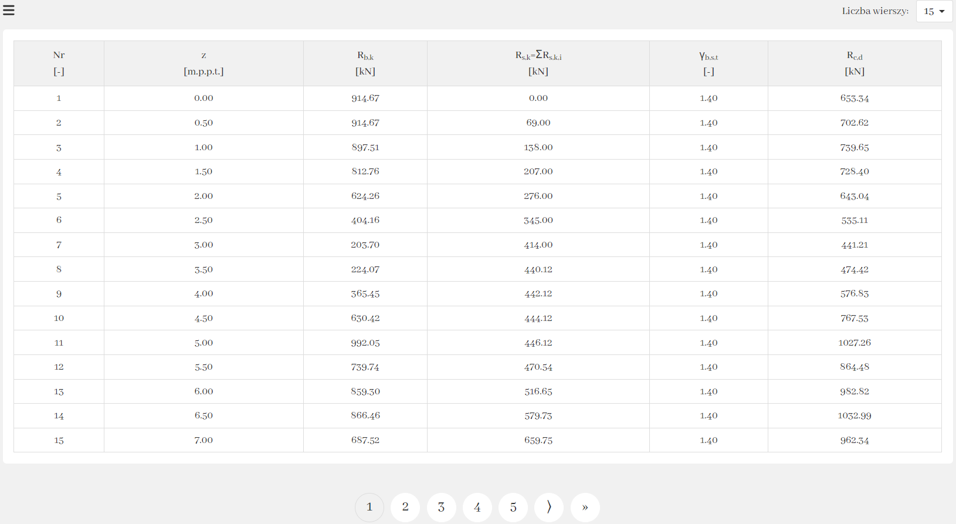Viewport: 956px width, 524px height.
Task: Open the Liczba wierszy dropdown
Action: coord(934,11)
